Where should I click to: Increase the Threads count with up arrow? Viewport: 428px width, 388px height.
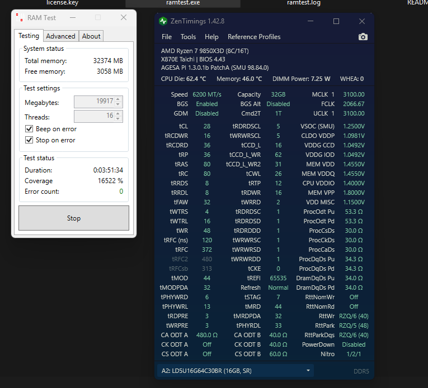click(x=118, y=113)
